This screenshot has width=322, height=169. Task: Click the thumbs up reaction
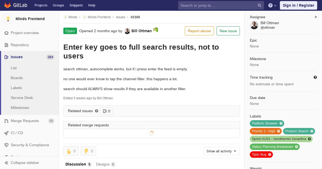click(x=71, y=151)
